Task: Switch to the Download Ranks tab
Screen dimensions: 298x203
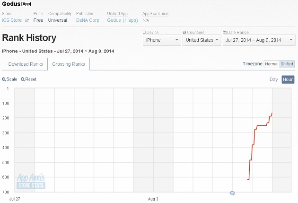Action: point(26,64)
